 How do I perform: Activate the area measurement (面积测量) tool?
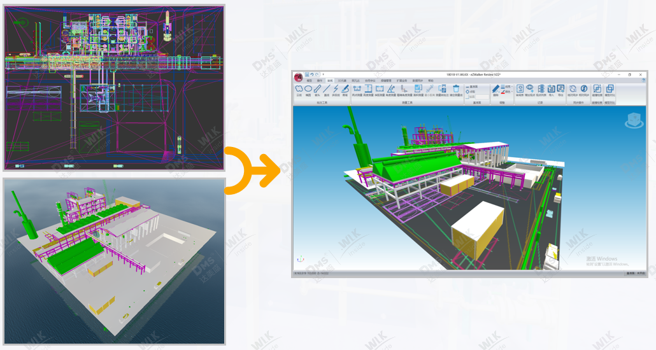[418, 91]
